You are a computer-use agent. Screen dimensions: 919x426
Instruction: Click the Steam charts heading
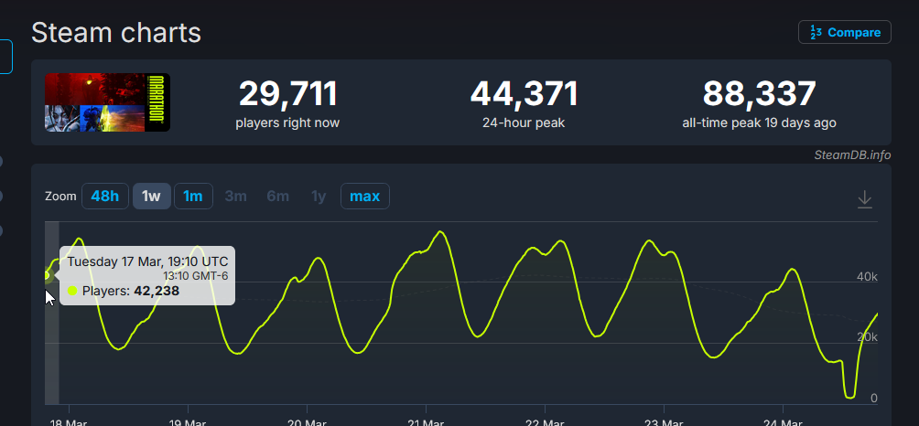tap(116, 32)
